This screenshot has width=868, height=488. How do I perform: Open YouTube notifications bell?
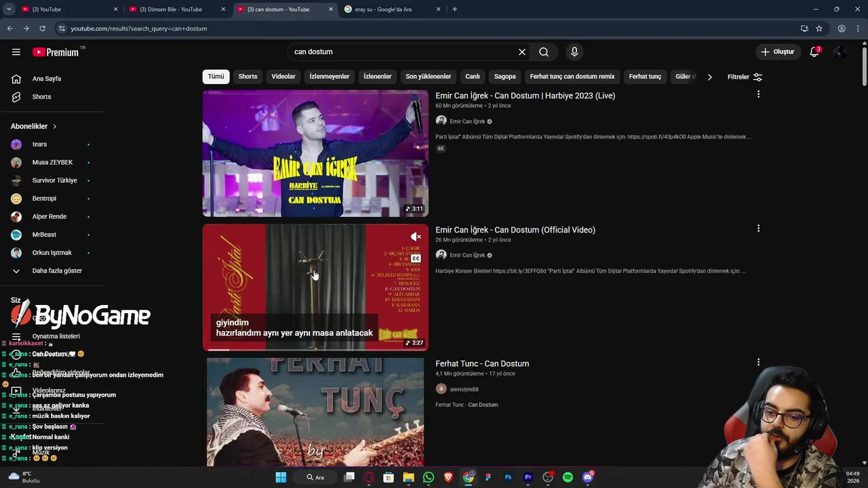814,52
